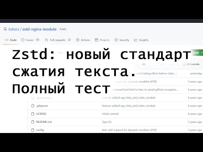Open the config file
This screenshot has width=203, height=152.
tap(40, 130)
